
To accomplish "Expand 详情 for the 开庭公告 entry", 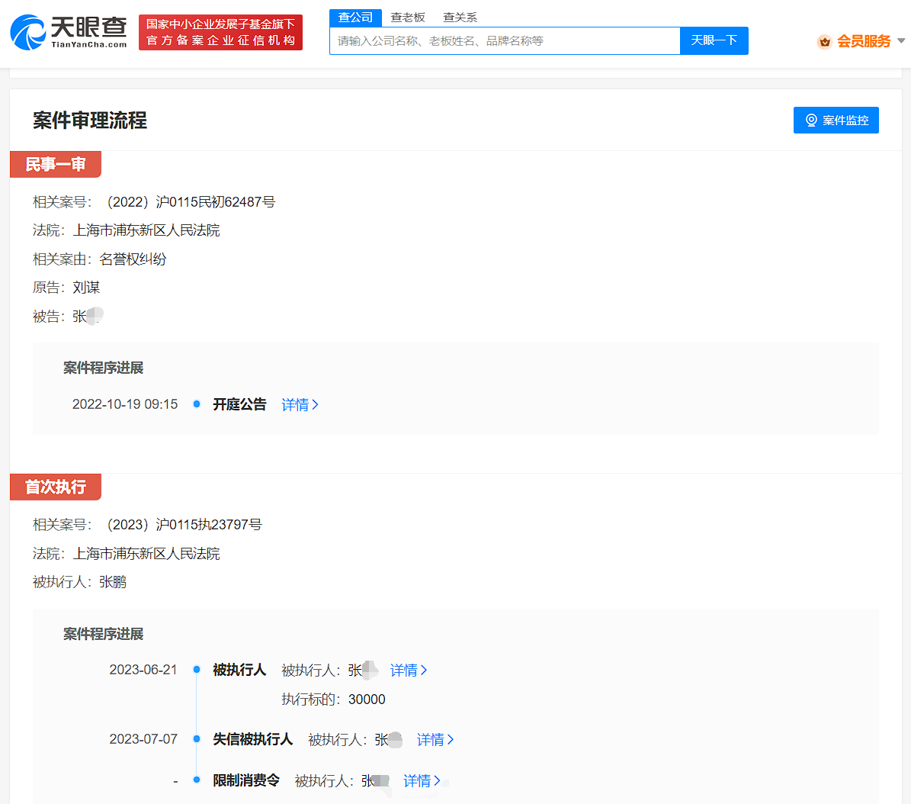I will 300,405.
